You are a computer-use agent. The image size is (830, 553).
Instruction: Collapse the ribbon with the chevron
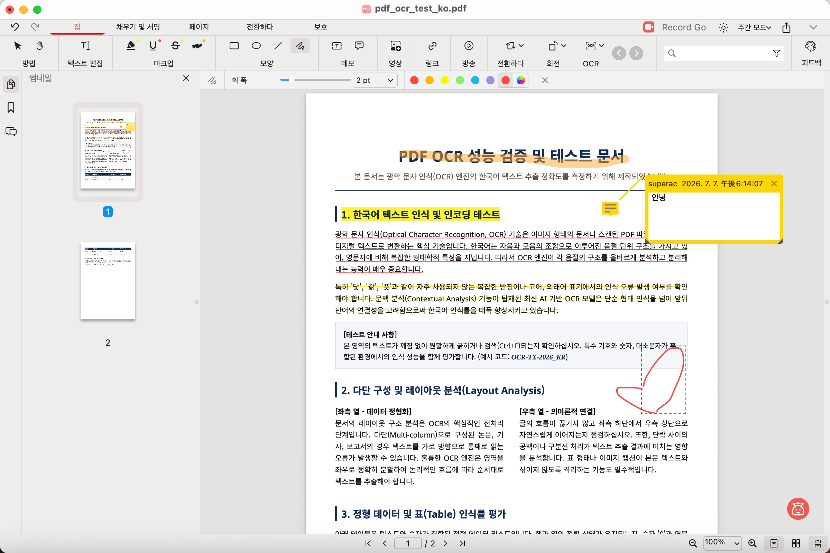tap(813, 27)
